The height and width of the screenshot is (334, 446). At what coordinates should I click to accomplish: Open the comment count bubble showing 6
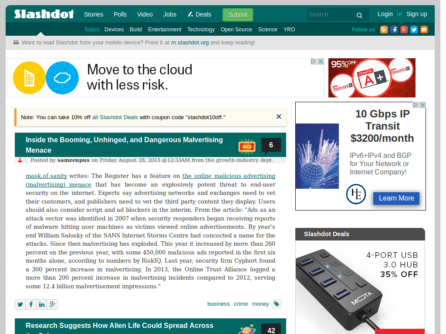tap(271, 145)
